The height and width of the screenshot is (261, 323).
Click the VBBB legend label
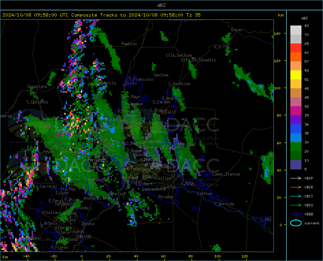(309, 214)
